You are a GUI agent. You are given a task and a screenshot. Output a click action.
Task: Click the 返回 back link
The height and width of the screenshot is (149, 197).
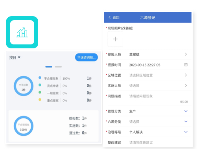pos(116,18)
